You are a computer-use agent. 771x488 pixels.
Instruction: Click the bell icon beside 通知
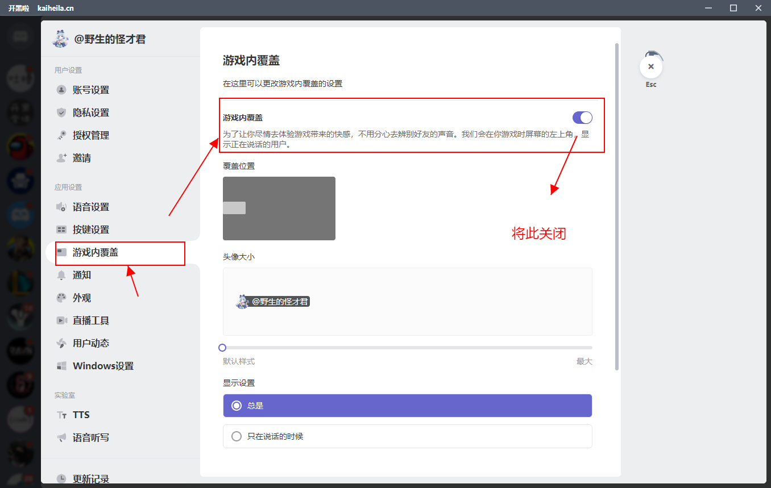[61, 275]
